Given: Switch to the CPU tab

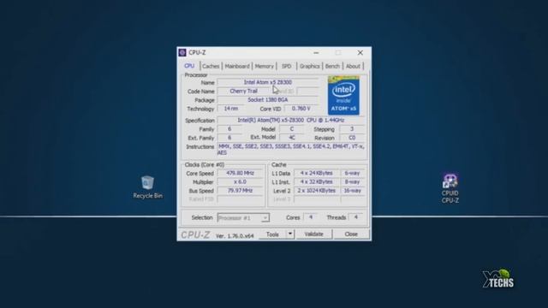Looking at the screenshot, I should pyautogui.click(x=189, y=66).
